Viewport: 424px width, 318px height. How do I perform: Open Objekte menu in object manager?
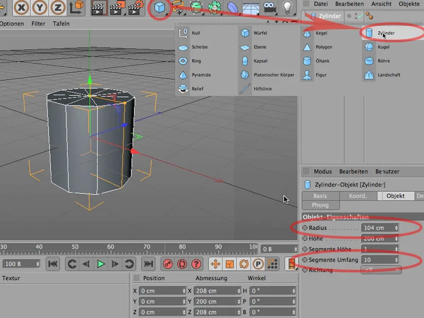point(409,4)
